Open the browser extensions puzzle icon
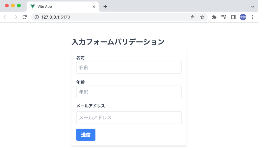 (x=214, y=17)
